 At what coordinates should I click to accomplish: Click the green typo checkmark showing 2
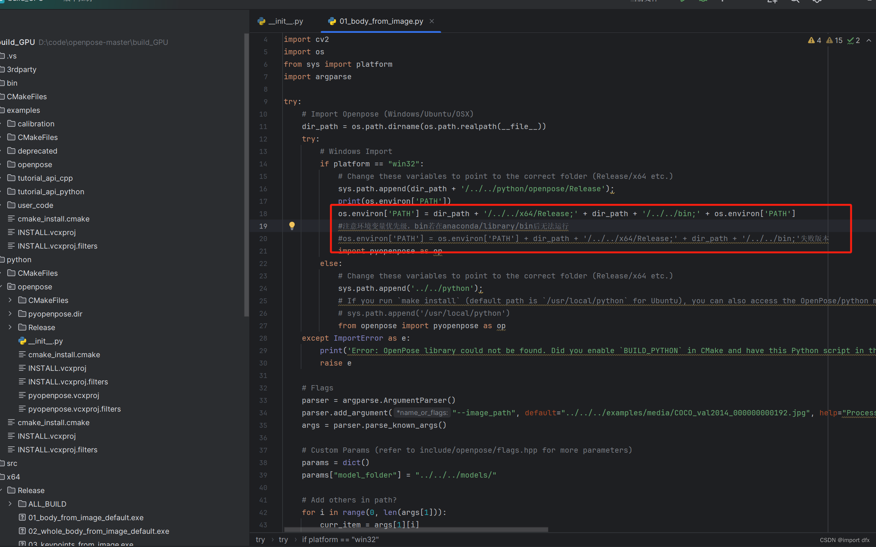853,40
